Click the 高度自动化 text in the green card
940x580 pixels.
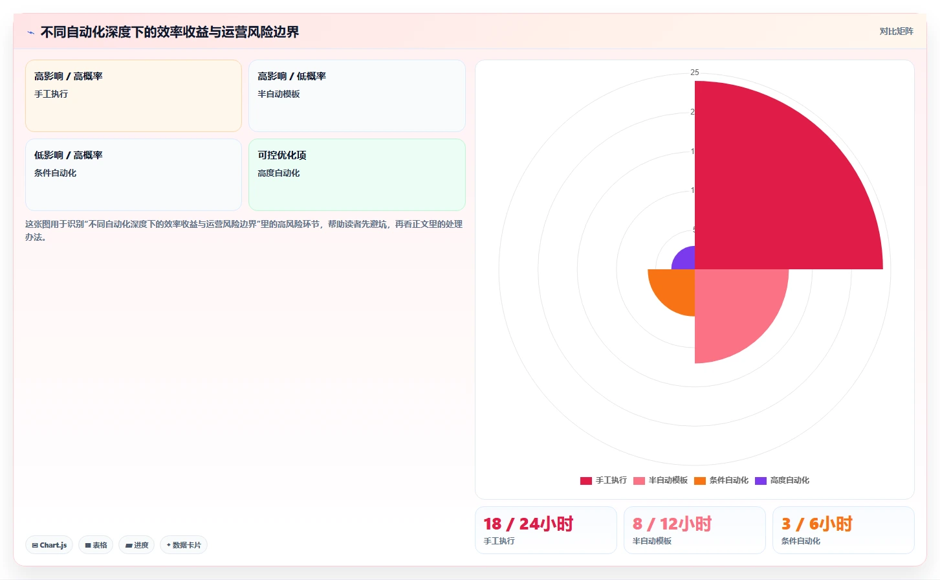(x=279, y=173)
